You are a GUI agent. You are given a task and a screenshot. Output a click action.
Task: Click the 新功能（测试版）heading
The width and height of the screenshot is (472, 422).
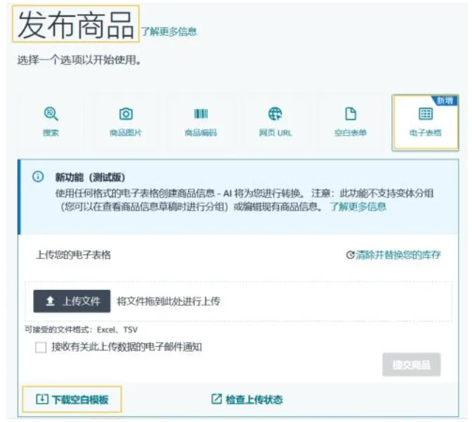click(90, 177)
